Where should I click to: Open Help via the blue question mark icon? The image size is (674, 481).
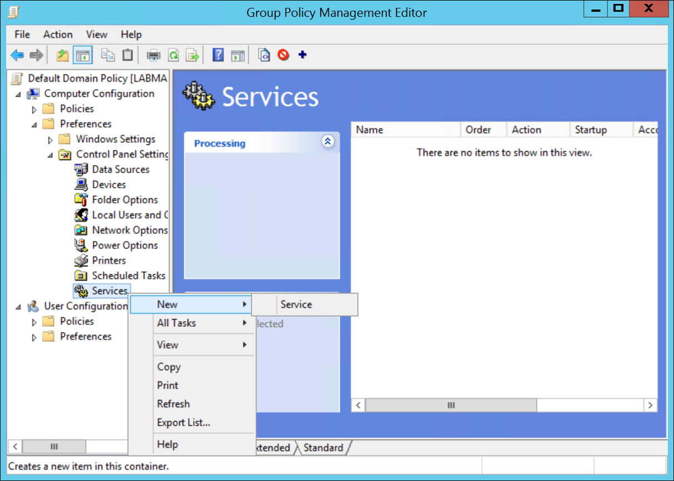(218, 55)
